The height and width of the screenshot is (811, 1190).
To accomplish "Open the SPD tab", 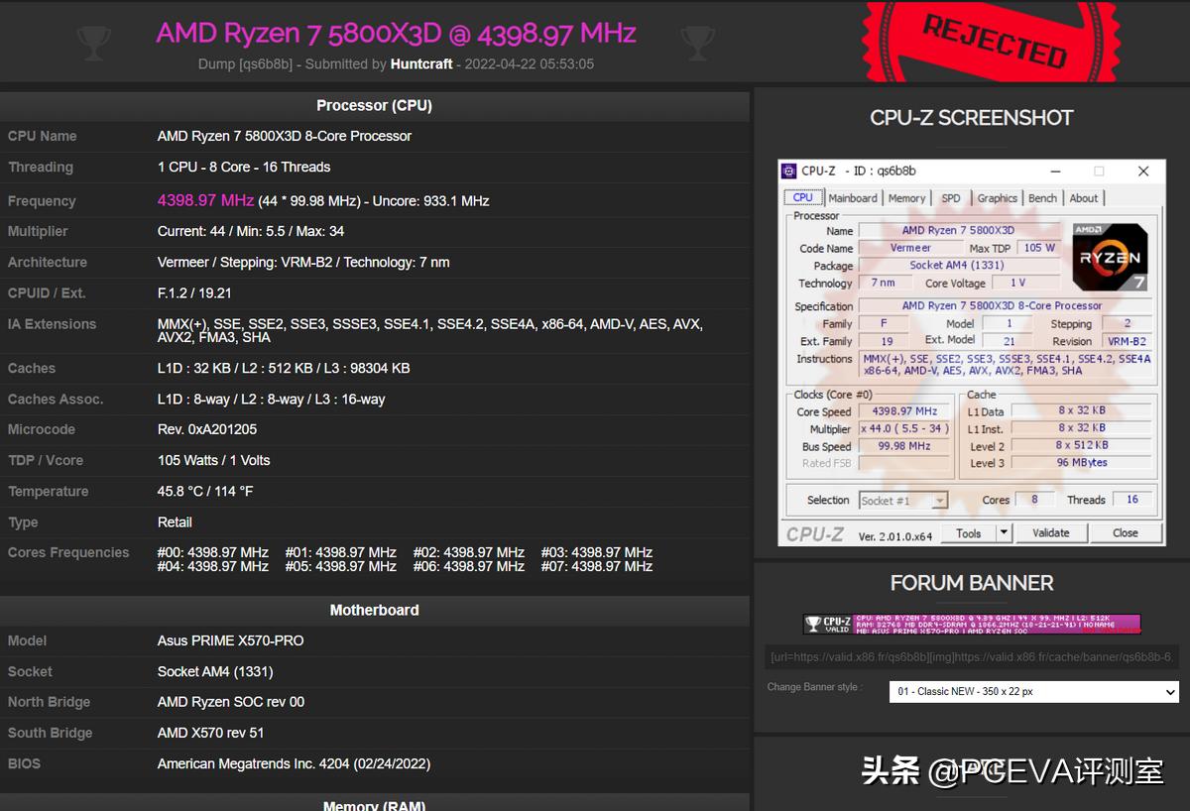I will pos(951,197).
